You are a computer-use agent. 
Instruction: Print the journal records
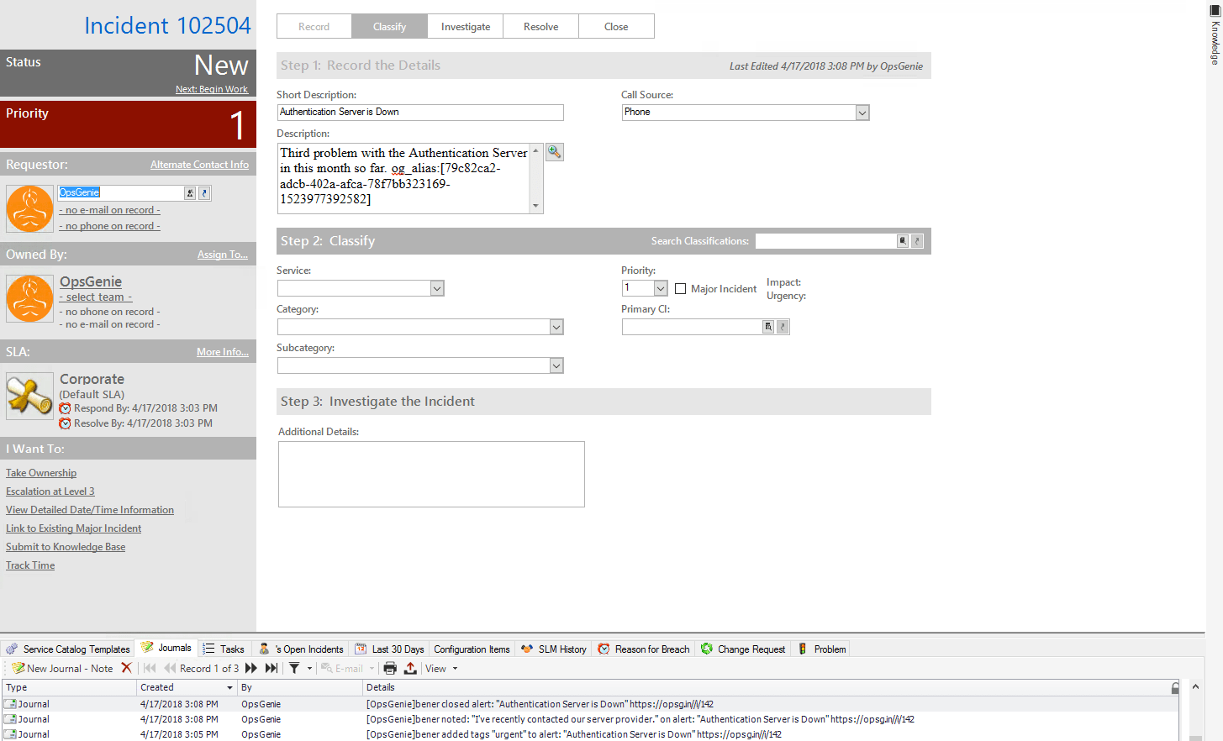point(389,667)
